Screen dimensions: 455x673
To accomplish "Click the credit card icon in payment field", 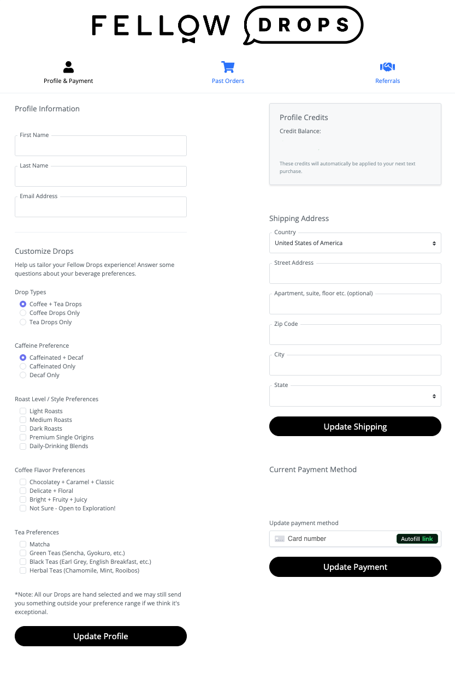I will point(280,539).
